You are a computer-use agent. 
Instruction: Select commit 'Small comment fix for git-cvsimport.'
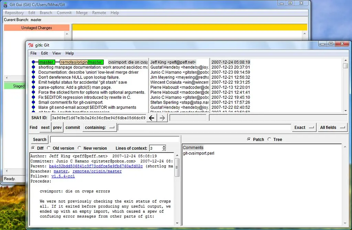tap(71, 102)
